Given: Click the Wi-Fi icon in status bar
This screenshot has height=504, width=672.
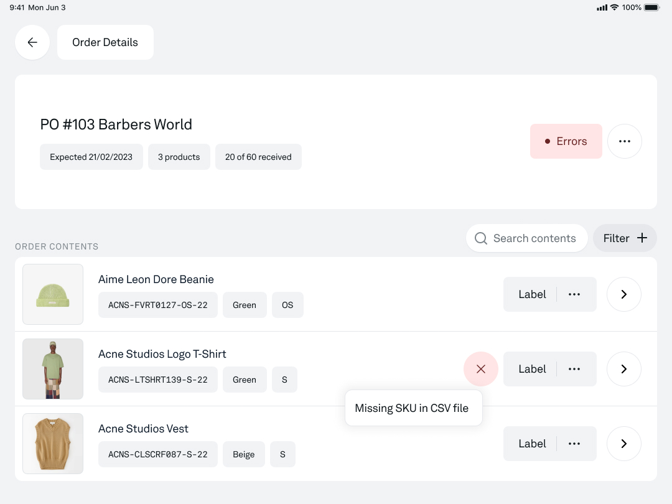Looking at the screenshot, I should [x=615, y=7].
